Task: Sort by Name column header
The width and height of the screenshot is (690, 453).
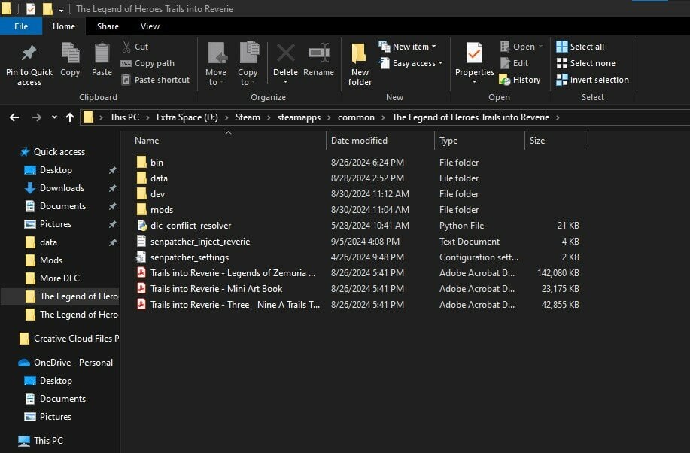Action: pyautogui.click(x=228, y=141)
